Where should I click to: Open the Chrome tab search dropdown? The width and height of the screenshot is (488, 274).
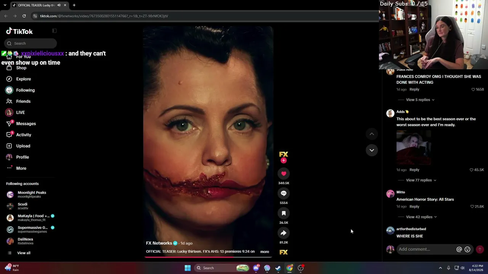[x=6, y=5]
